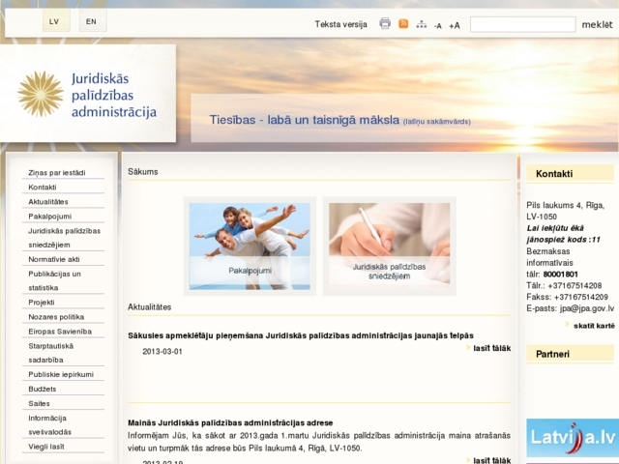Switch site language to LV
619x464 pixels.
(56, 21)
